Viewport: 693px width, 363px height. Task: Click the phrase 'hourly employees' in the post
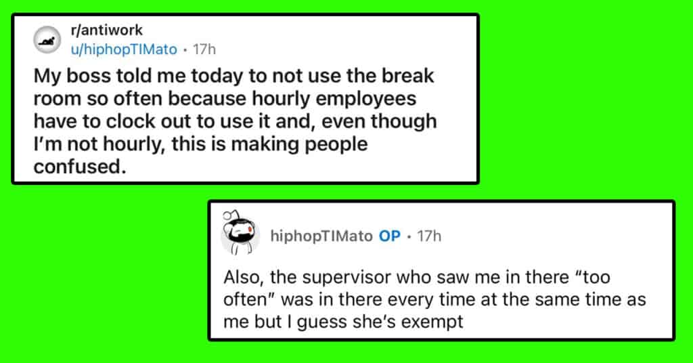point(334,99)
